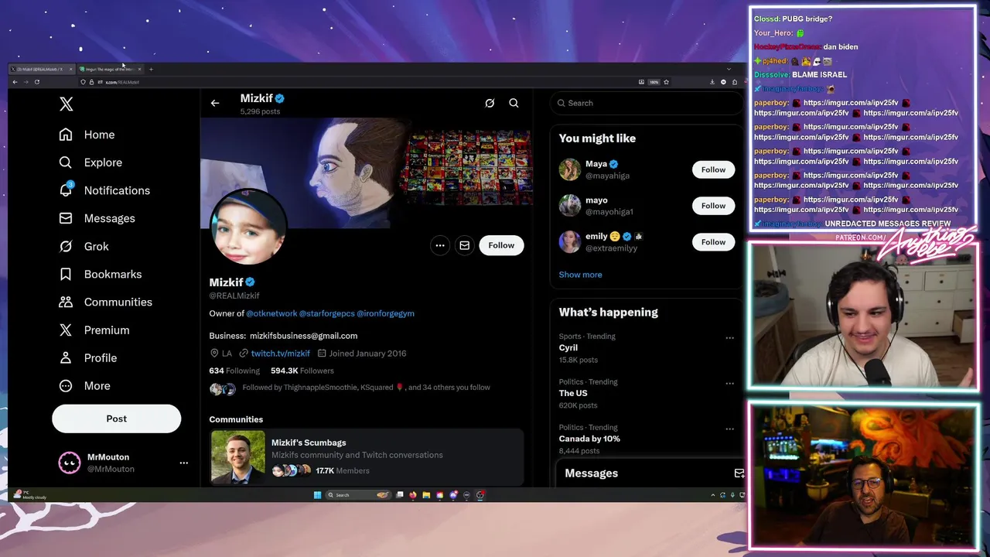Open The US trending topic

pyautogui.click(x=573, y=393)
